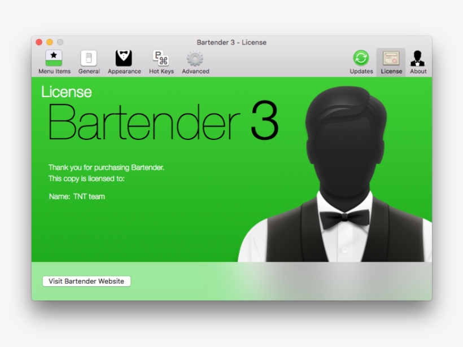Image resolution: width=463 pixels, height=347 pixels.
Task: Click the Updates refresh icon
Action: pos(361,58)
